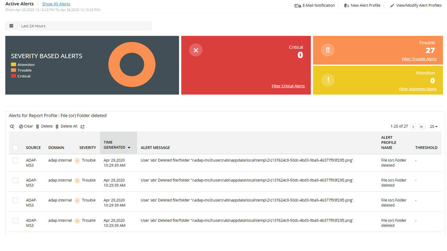The height and width of the screenshot is (251, 447).
Task: Open the export icon next to Delete All
Action: [82, 126]
